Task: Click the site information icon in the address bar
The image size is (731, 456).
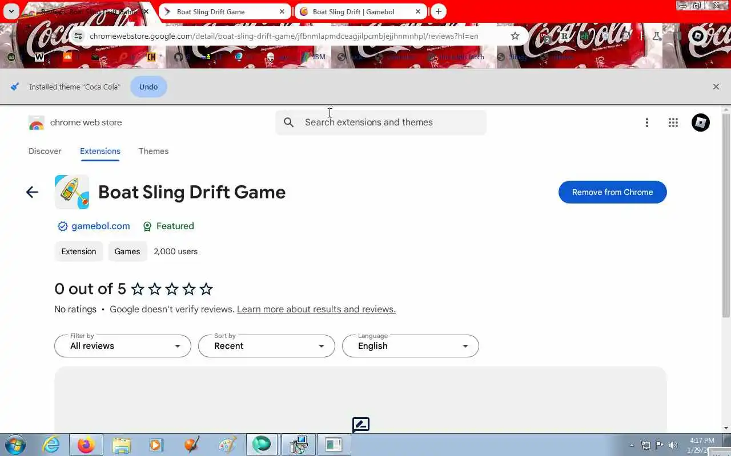Action: coord(78,36)
